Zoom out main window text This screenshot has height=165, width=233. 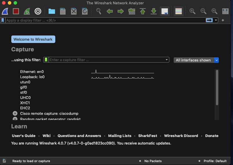click(203, 11)
